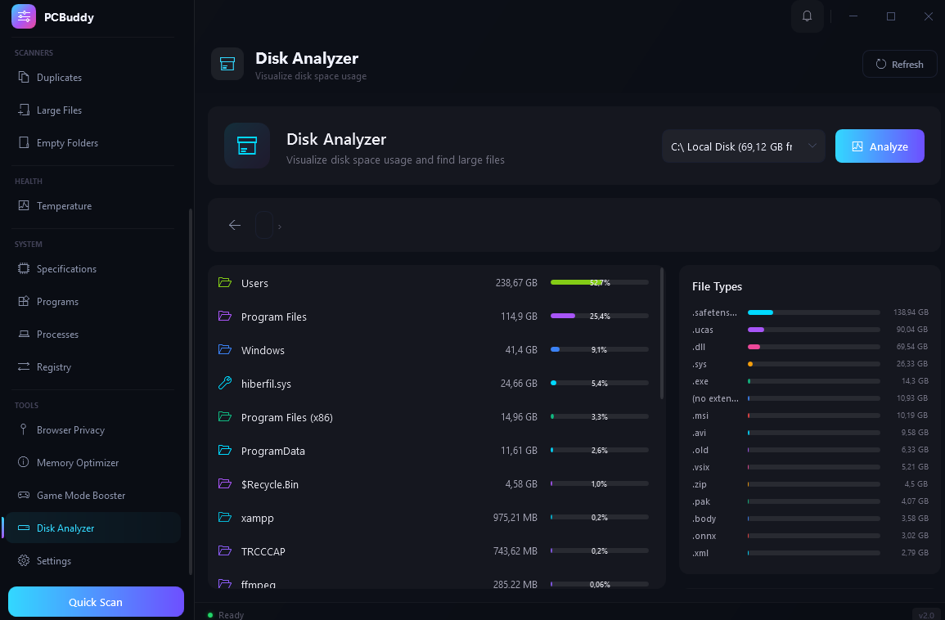945x620 pixels.
Task: Open the Duplicates scanner in sidebar
Action: pyautogui.click(x=59, y=77)
